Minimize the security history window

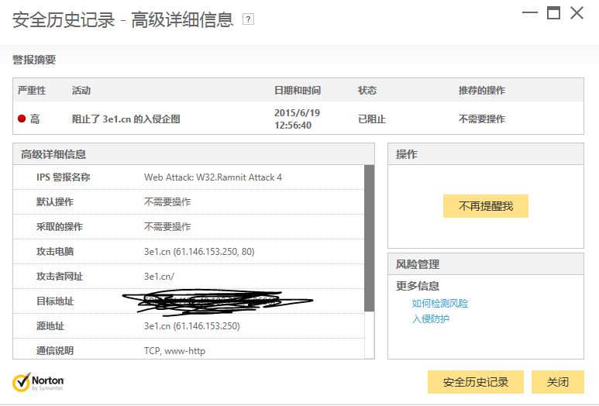pyautogui.click(x=530, y=12)
